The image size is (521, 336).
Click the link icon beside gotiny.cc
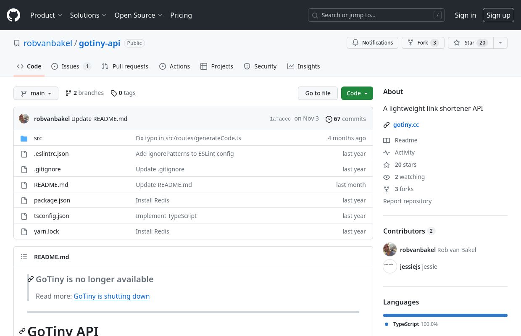coord(387,125)
